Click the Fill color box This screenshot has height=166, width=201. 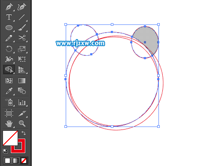[10, 138]
